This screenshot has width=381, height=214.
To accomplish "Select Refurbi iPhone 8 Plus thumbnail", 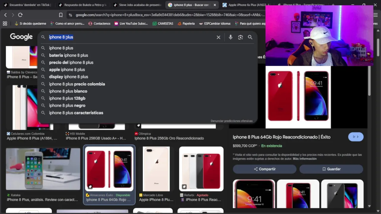I will tap(201, 169).
